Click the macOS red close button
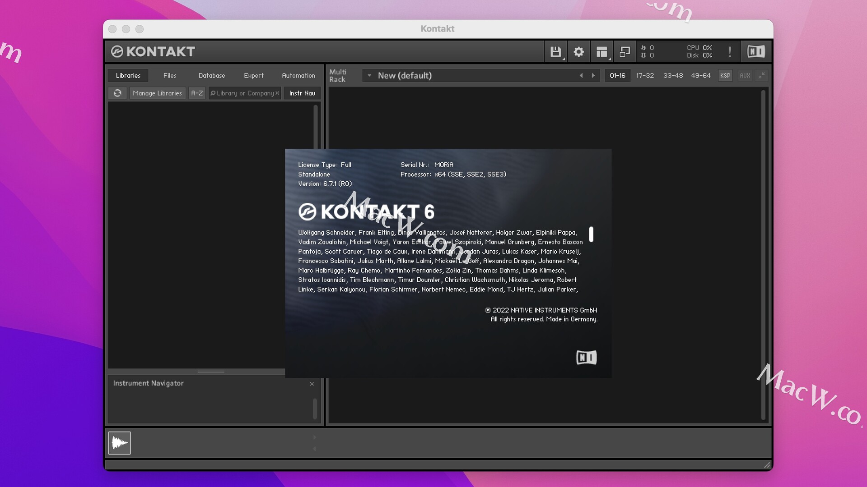This screenshot has width=867, height=487. 112,29
